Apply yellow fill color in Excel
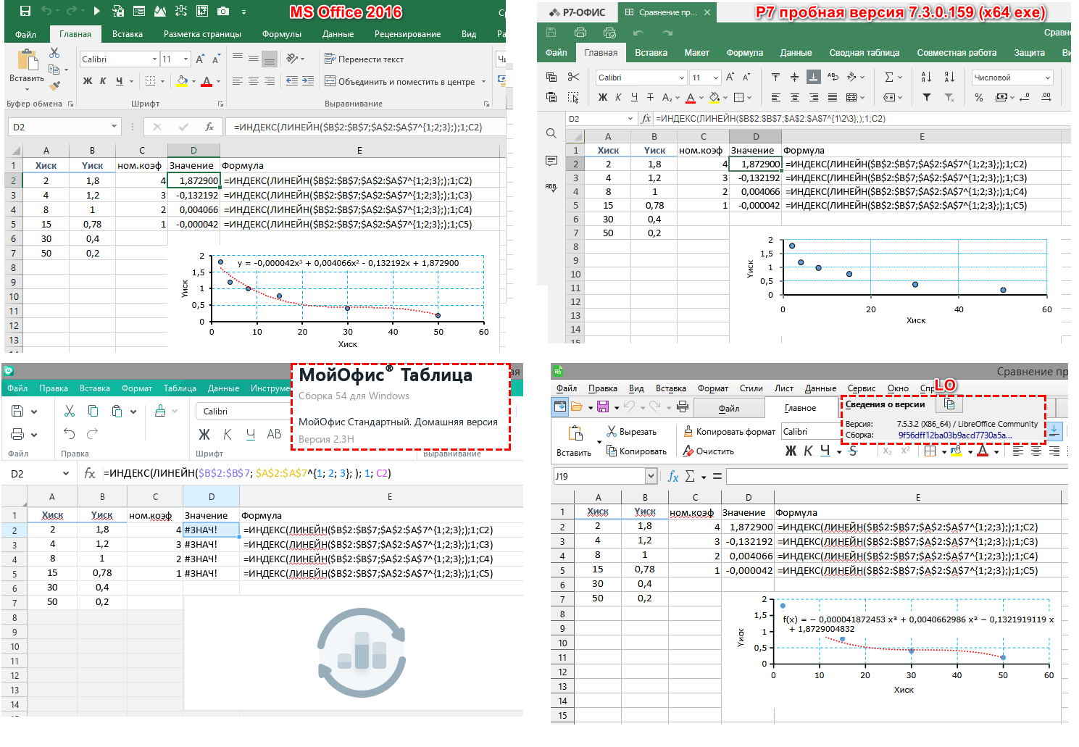 pyautogui.click(x=182, y=81)
